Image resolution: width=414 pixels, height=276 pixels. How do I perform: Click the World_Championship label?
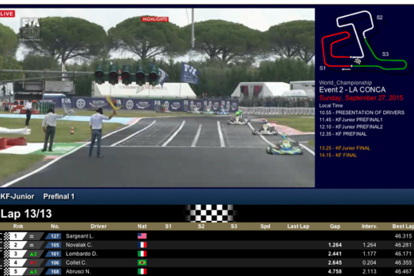point(345,83)
